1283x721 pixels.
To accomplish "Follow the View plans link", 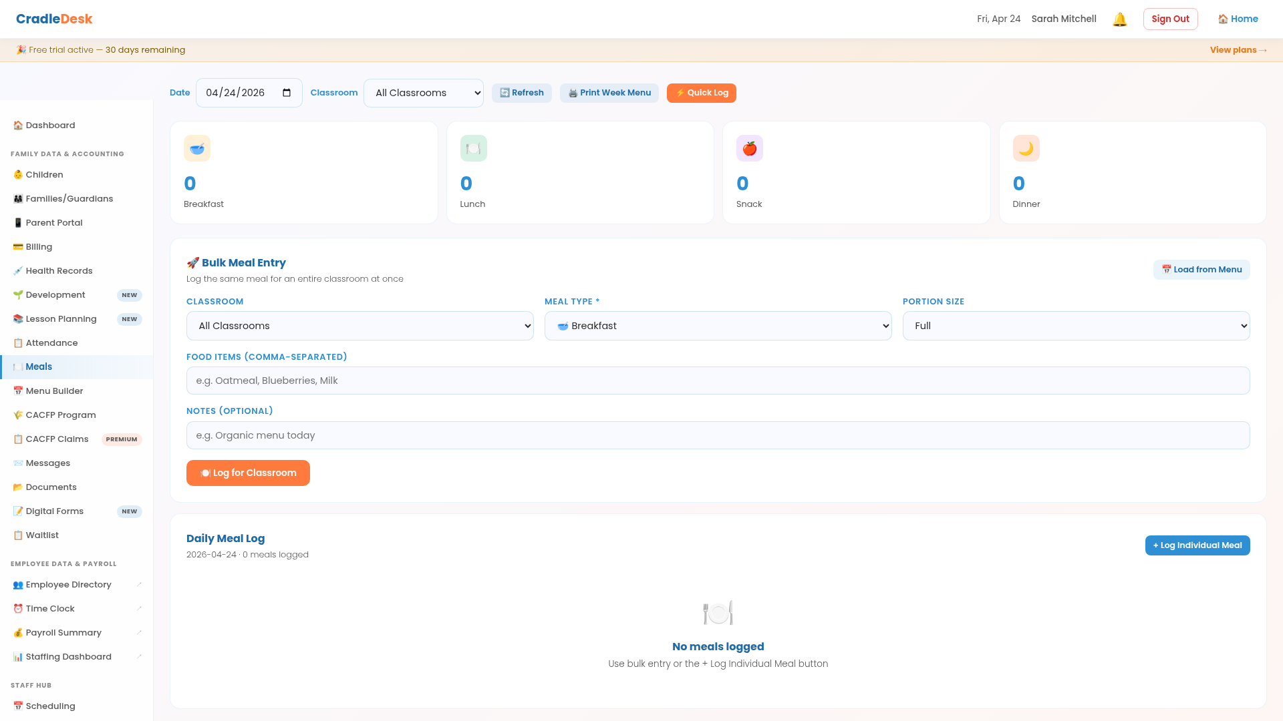I will (1238, 50).
